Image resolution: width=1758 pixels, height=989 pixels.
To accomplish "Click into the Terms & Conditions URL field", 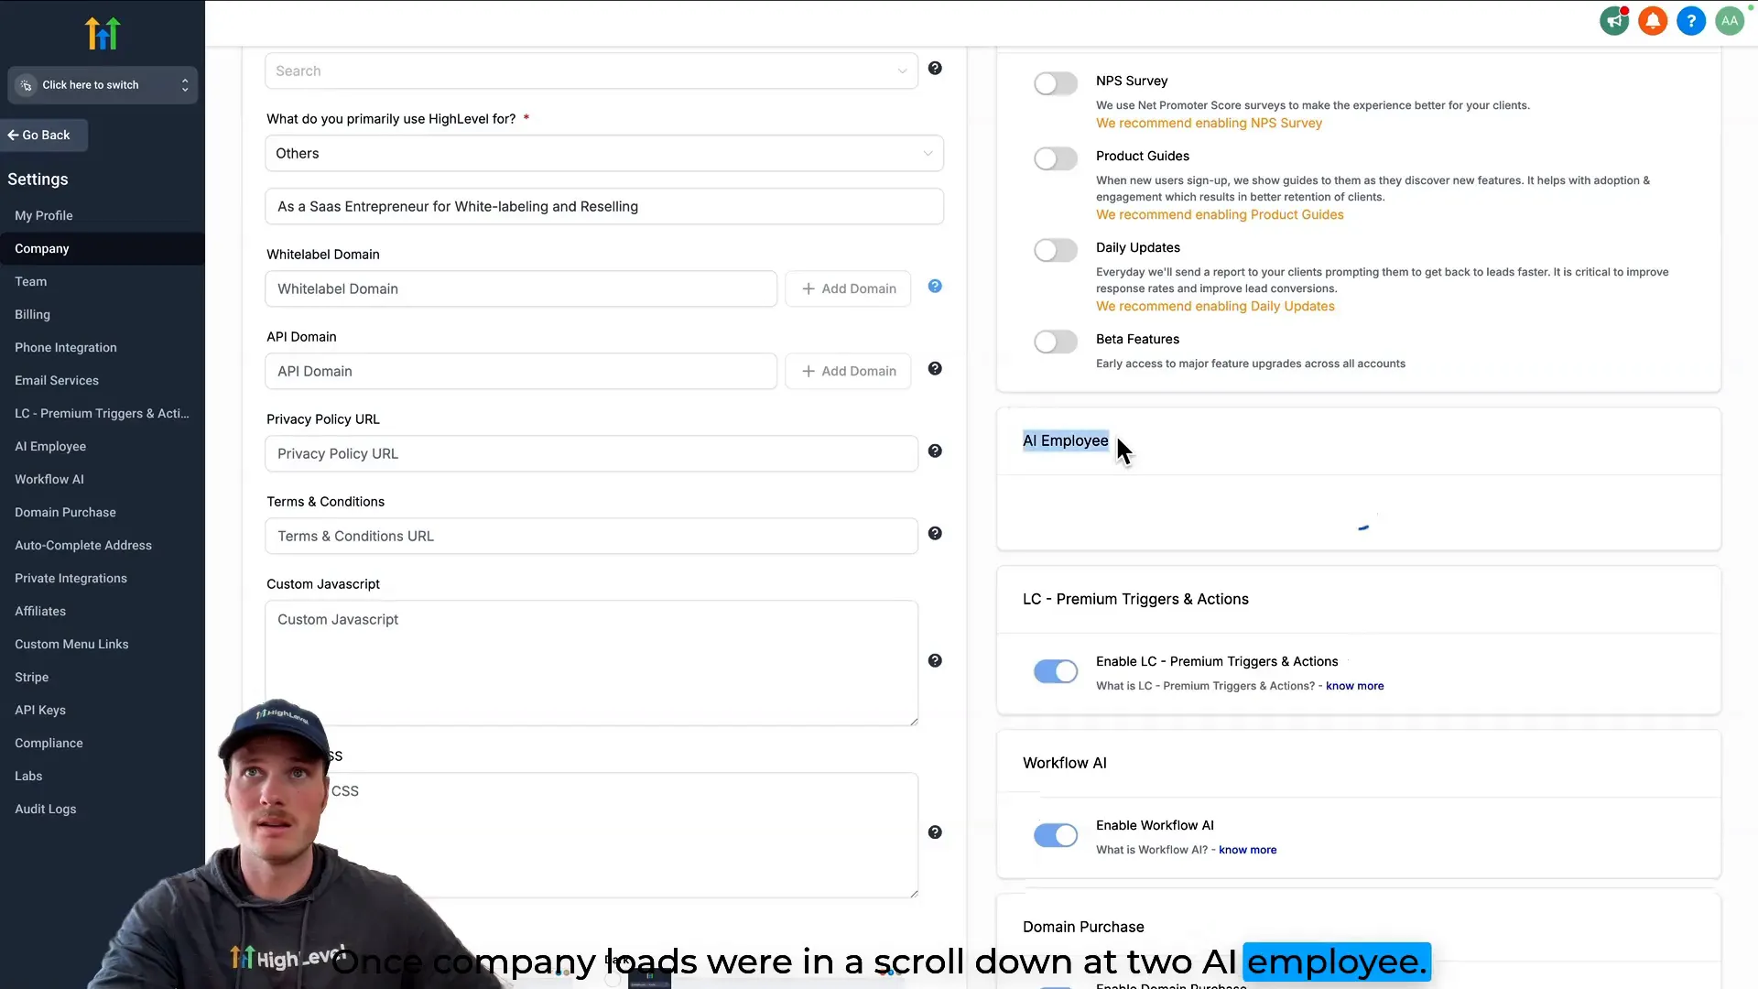I will (x=591, y=536).
